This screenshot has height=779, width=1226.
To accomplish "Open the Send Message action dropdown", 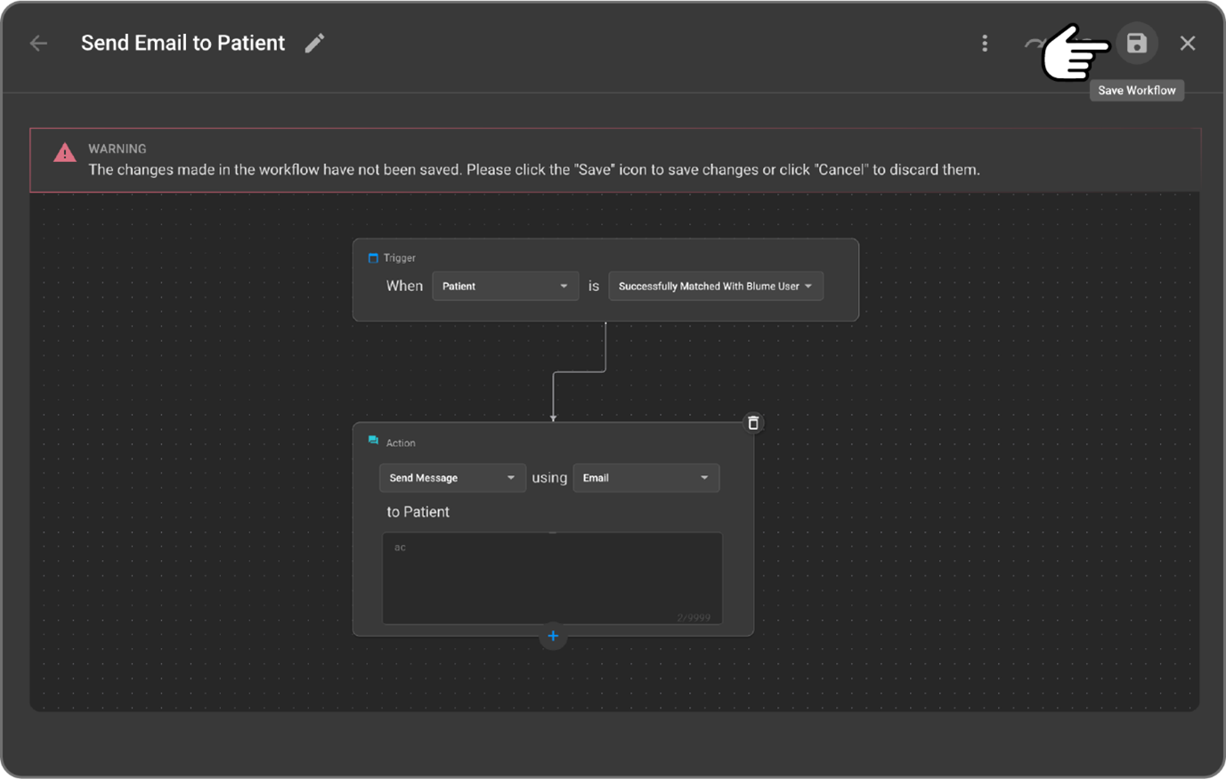I will [451, 478].
